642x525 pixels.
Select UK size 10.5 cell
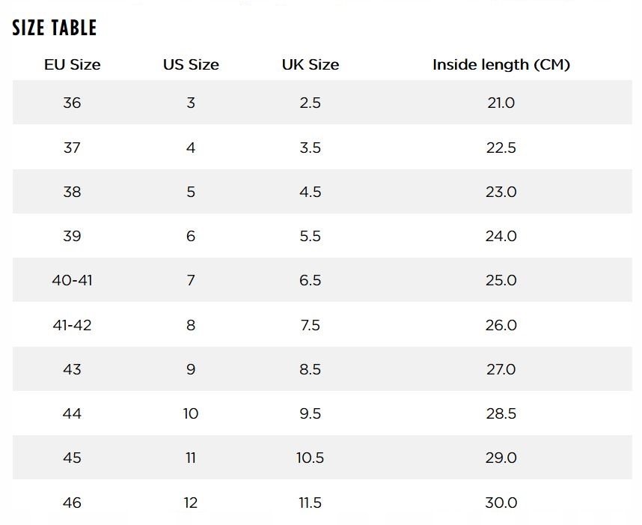[310, 458]
